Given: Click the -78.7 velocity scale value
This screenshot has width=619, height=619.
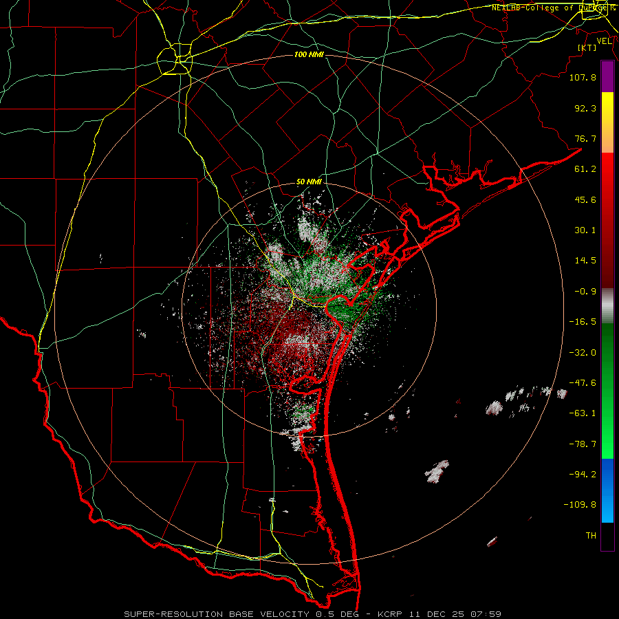Looking at the screenshot, I should click(583, 444).
